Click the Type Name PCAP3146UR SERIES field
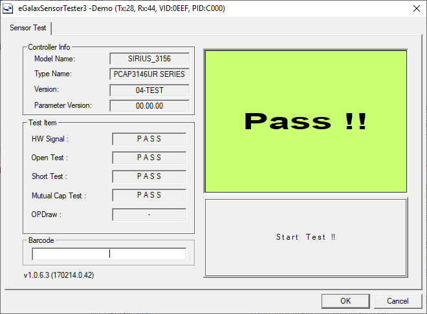The image size is (427, 314). [x=149, y=74]
